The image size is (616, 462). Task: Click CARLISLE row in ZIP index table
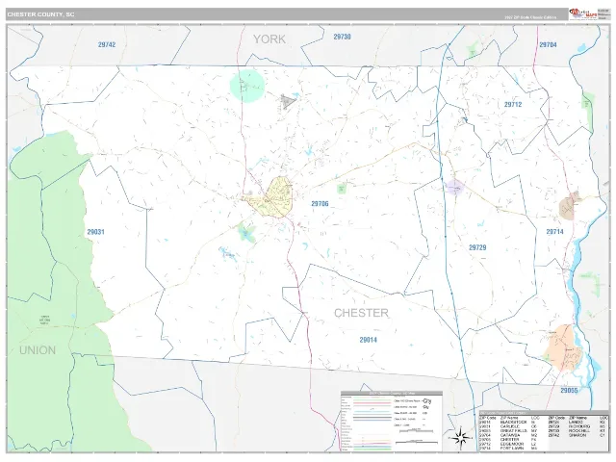click(508, 426)
